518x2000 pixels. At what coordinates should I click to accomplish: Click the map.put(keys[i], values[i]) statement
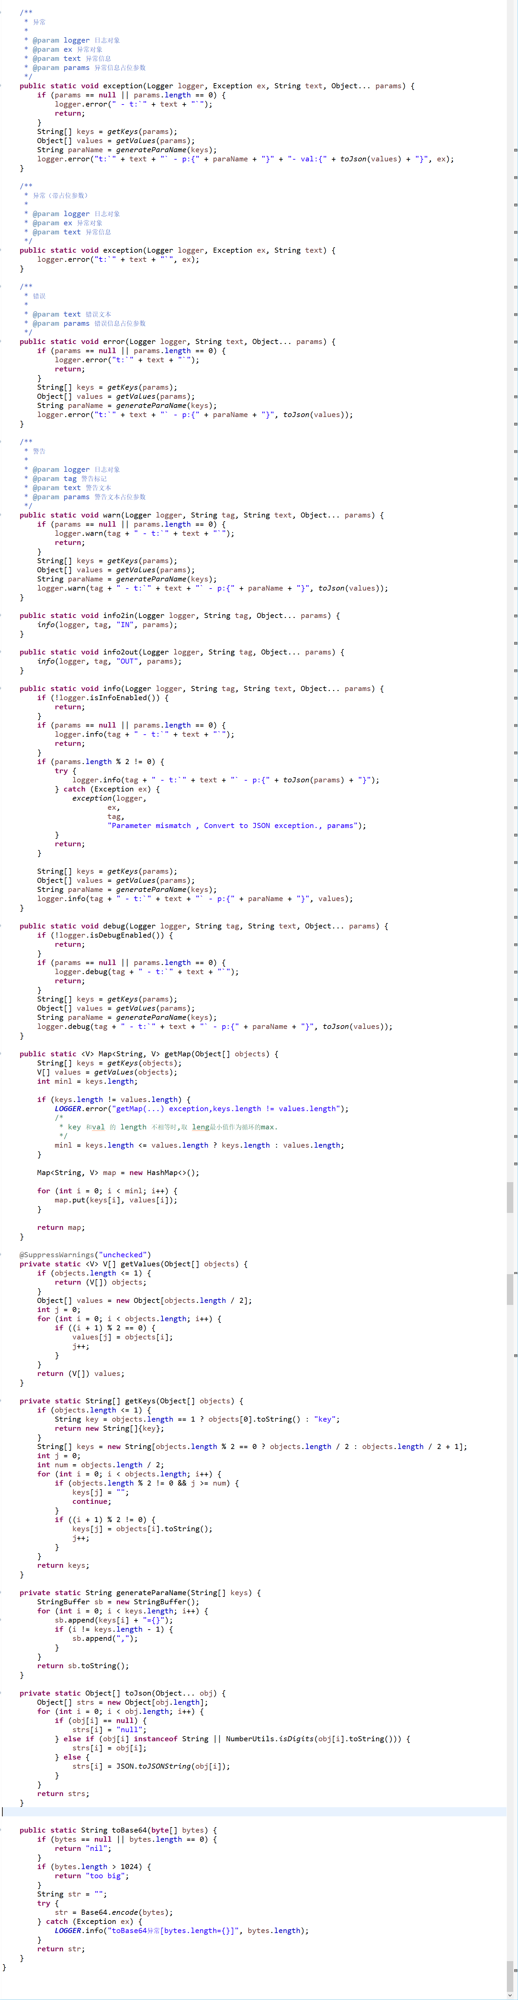coord(116,1200)
